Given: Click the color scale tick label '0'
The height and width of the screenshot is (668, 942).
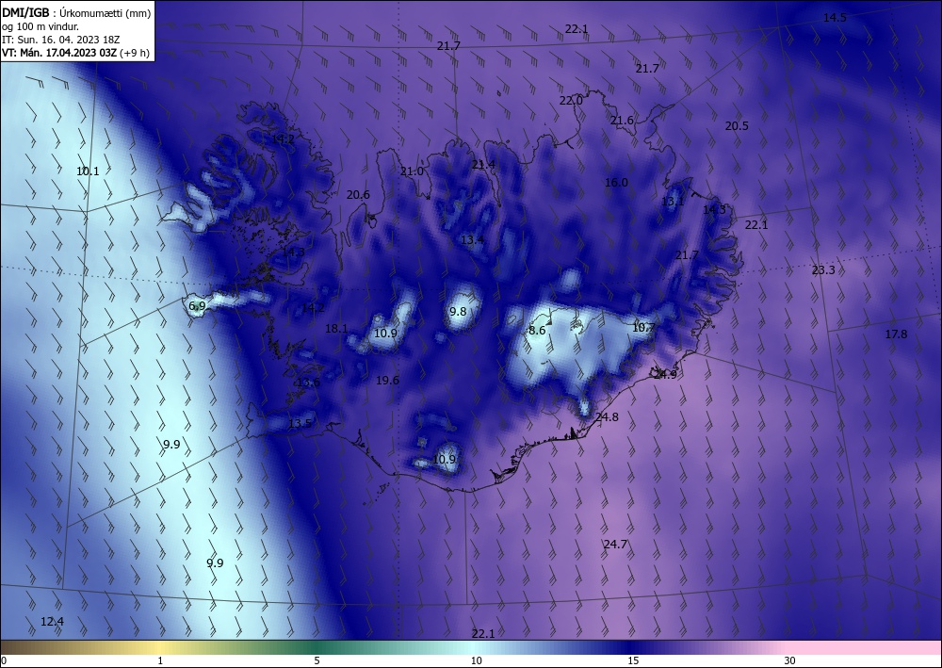Looking at the screenshot, I should [4, 660].
